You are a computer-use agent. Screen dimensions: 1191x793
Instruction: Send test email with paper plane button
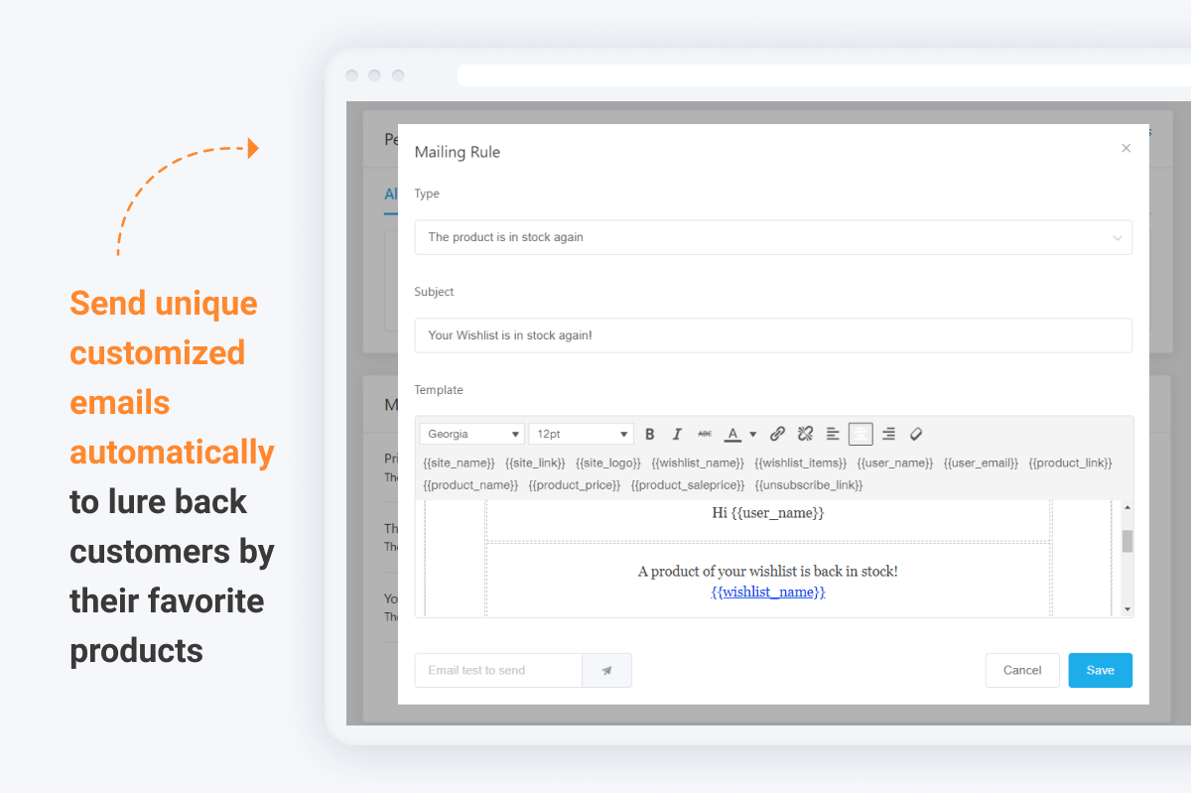point(606,671)
